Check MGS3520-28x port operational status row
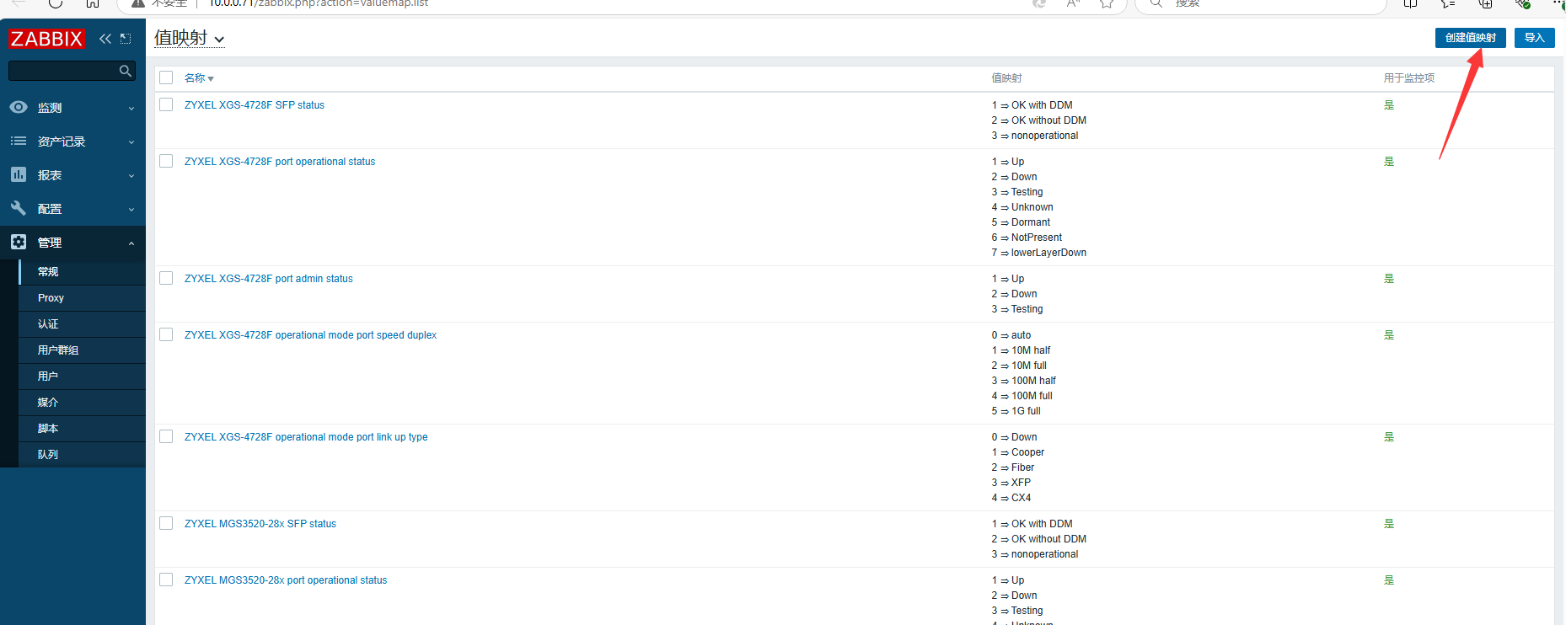Viewport: 1566px width, 625px height. [x=166, y=580]
